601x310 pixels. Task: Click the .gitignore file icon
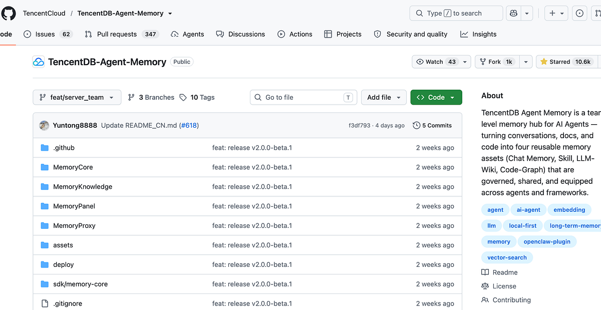tap(45, 303)
